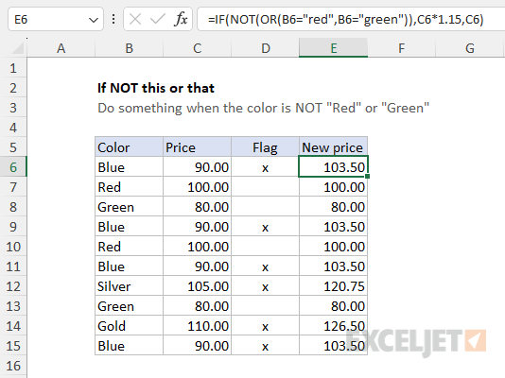The image size is (505, 378).
Task: Select row 16 header
Action: [x=13, y=366]
